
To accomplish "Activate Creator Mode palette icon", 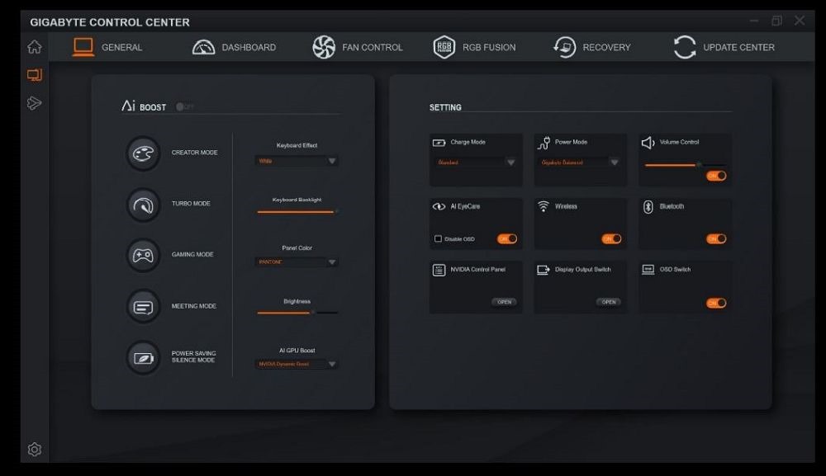I will [x=143, y=153].
